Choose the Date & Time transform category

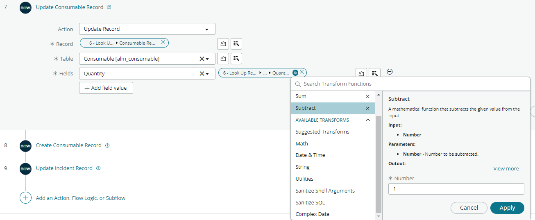coord(310,155)
